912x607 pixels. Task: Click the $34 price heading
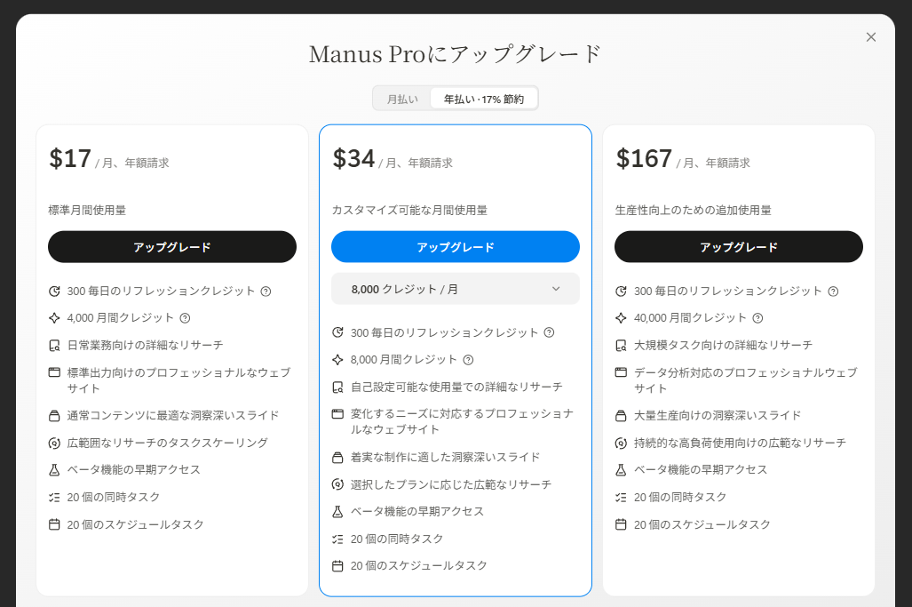click(x=354, y=159)
